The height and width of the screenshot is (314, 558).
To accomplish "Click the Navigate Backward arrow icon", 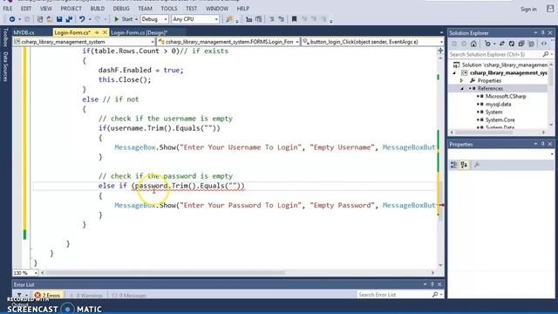I will coord(11,19).
